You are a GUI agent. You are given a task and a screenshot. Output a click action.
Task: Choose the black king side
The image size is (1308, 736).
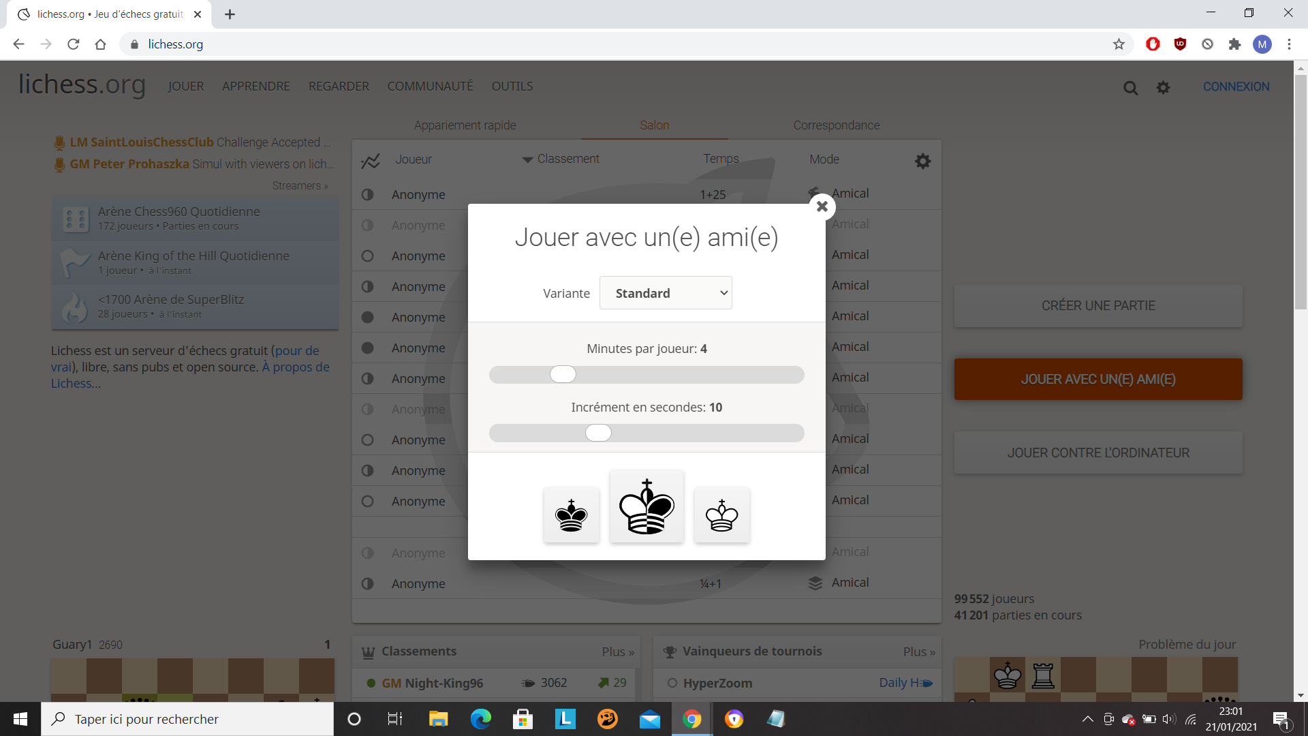571,516
